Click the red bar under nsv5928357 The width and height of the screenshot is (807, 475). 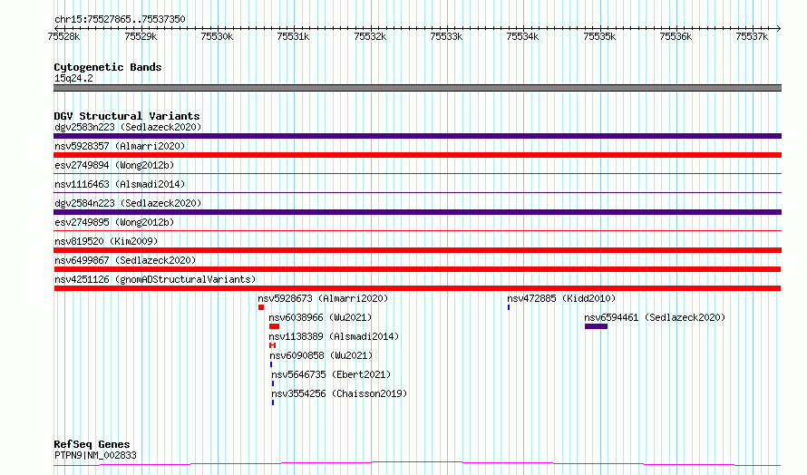pyautogui.click(x=417, y=155)
